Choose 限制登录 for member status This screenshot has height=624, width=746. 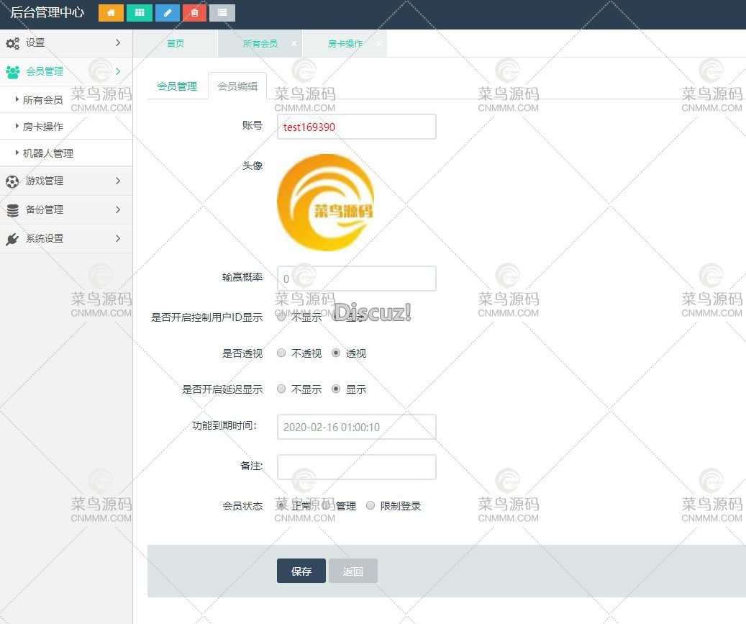tap(370, 506)
